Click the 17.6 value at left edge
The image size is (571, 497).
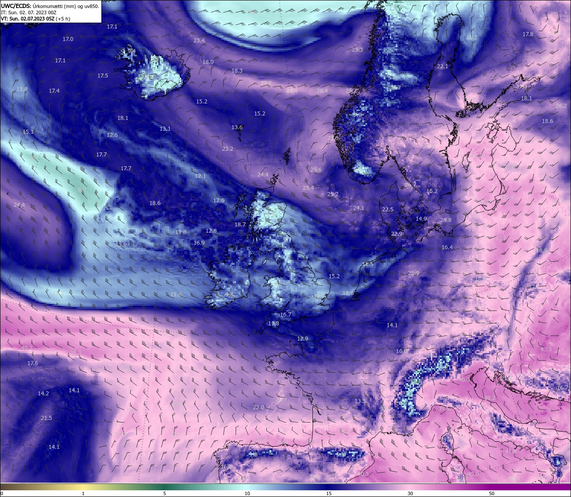(x=33, y=363)
